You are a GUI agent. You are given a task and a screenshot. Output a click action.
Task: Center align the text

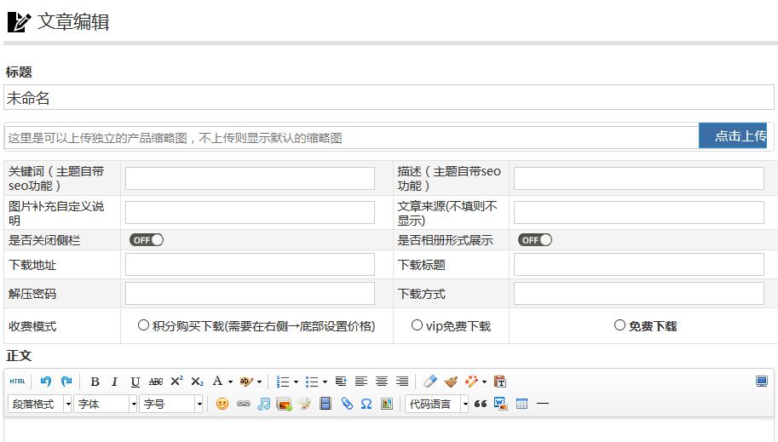click(382, 382)
